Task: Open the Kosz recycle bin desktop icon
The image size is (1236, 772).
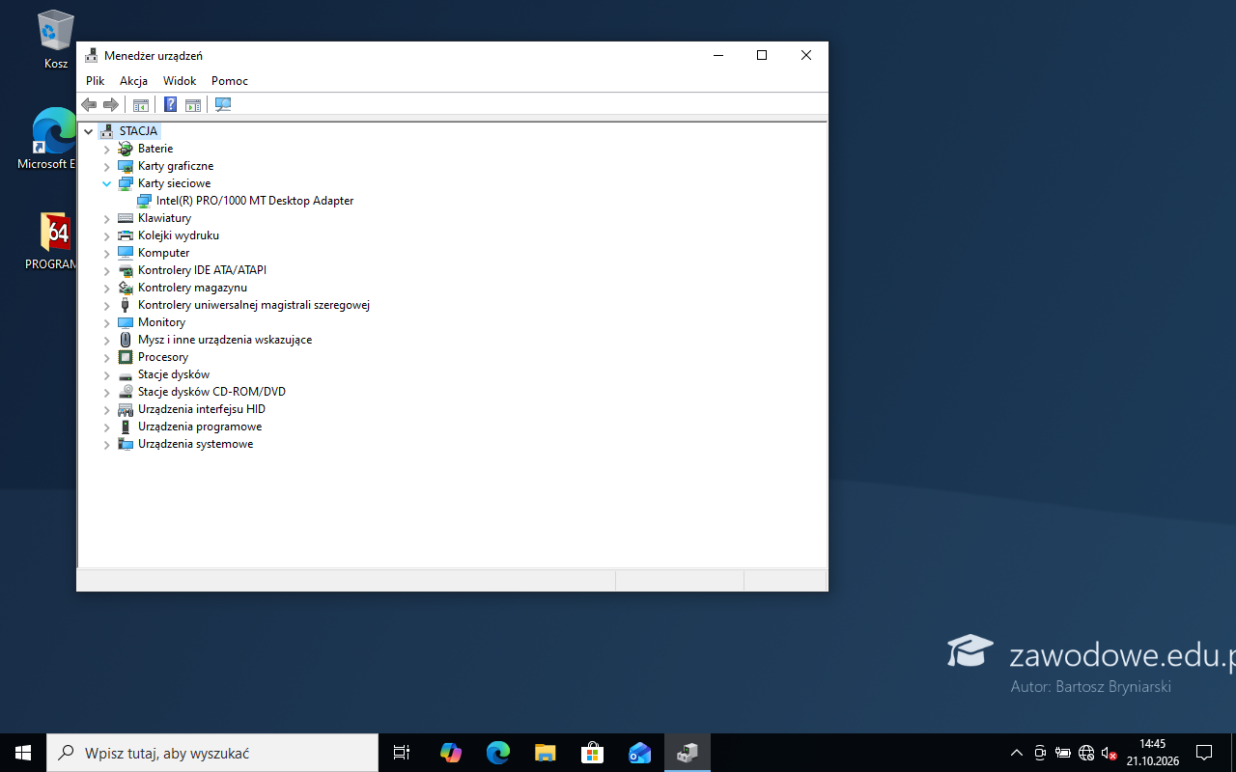Action: tap(56, 41)
